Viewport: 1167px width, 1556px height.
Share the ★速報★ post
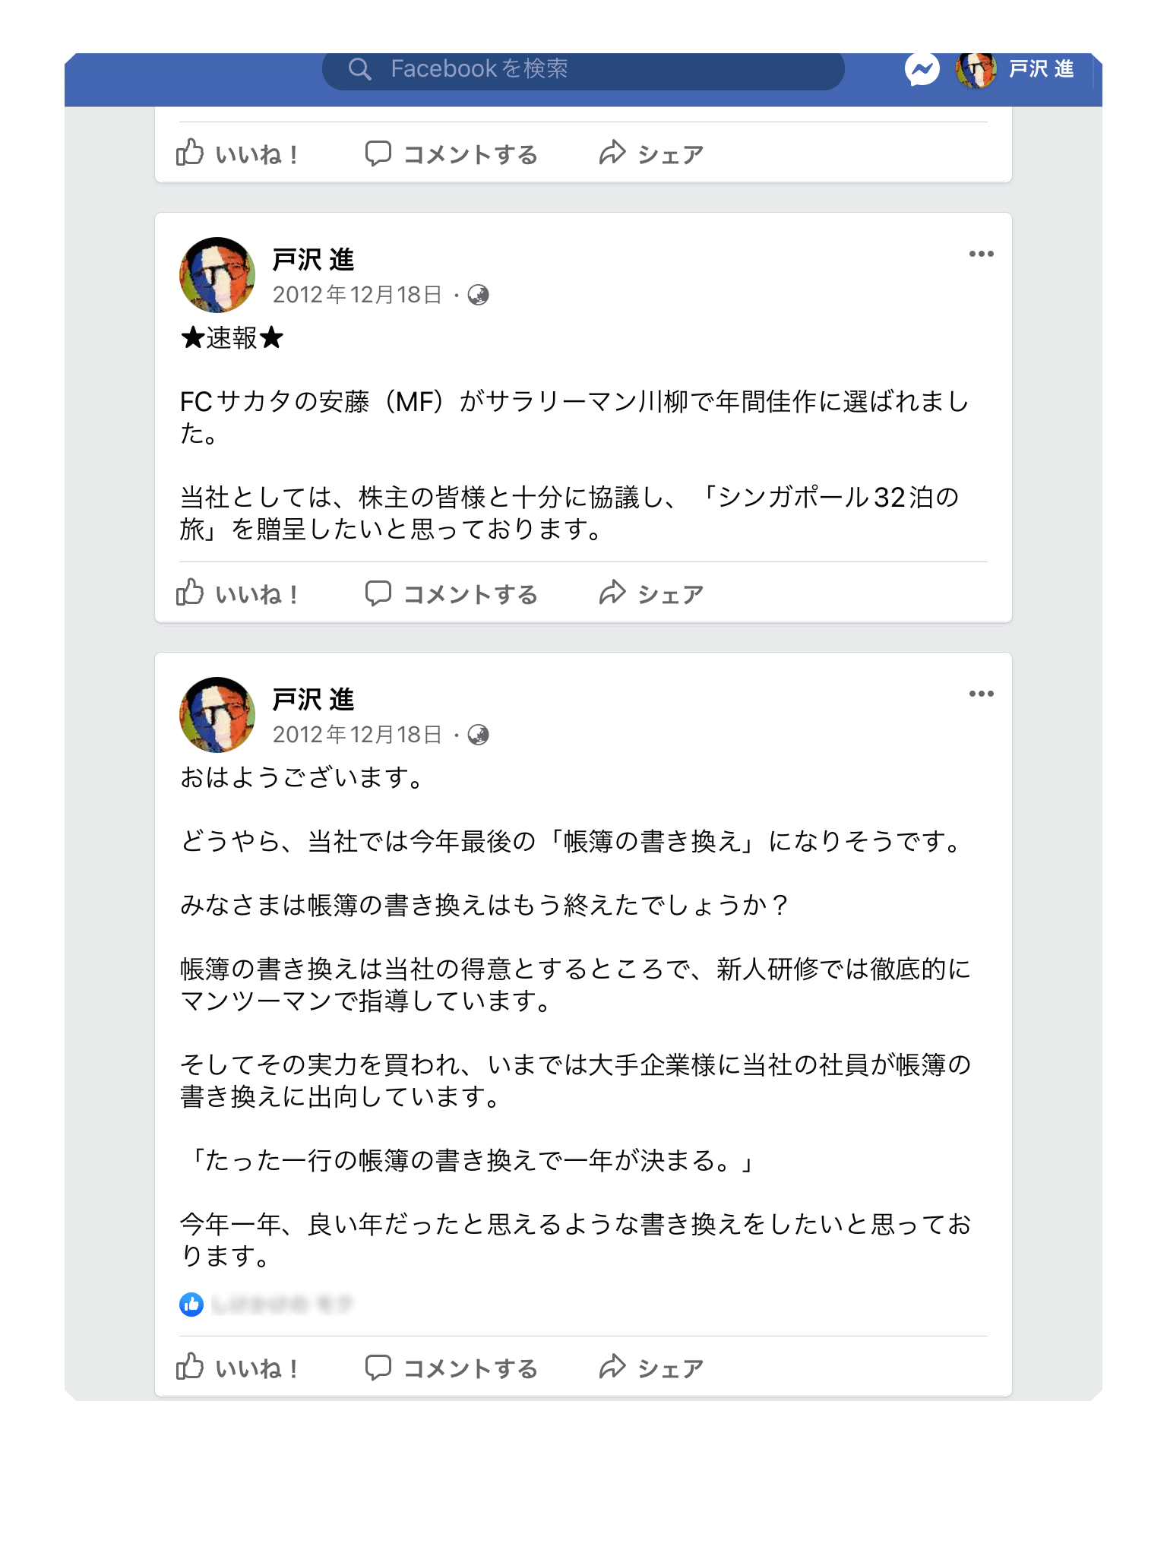tap(651, 594)
